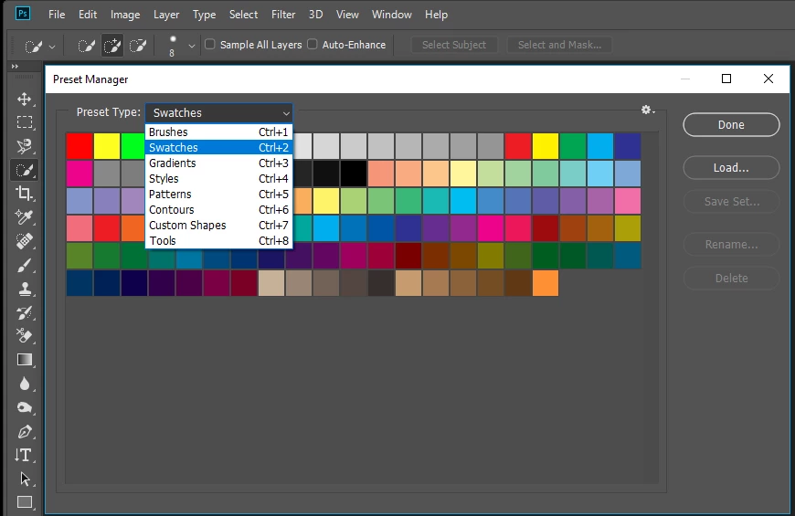Screen dimensions: 795x516
Task: Choose Custom Shapes from Preset Type list
Action: click(218, 225)
